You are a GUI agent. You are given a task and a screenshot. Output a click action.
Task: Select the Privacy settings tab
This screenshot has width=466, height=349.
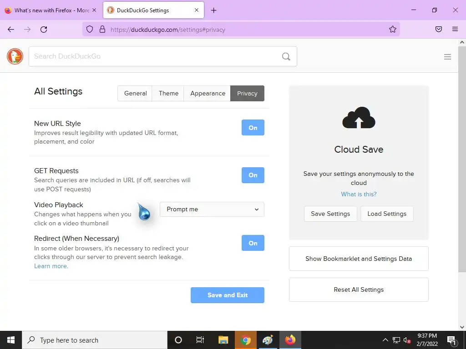(x=247, y=94)
